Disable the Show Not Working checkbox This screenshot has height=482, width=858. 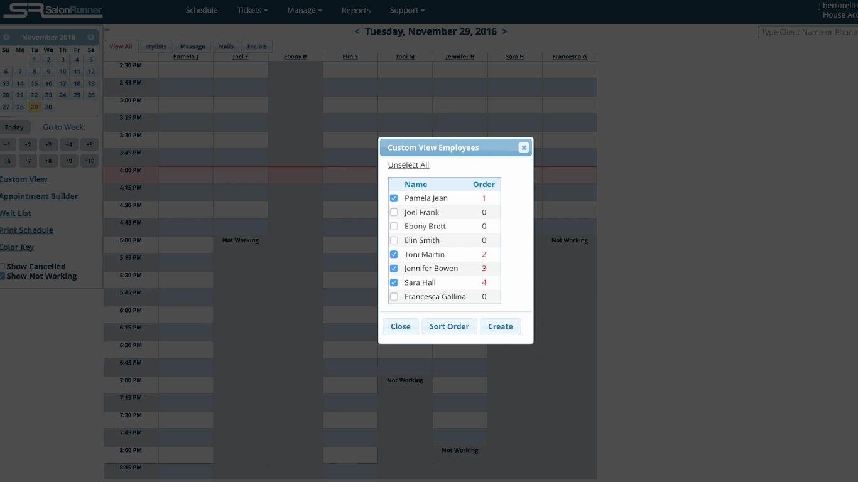[x=3, y=276]
